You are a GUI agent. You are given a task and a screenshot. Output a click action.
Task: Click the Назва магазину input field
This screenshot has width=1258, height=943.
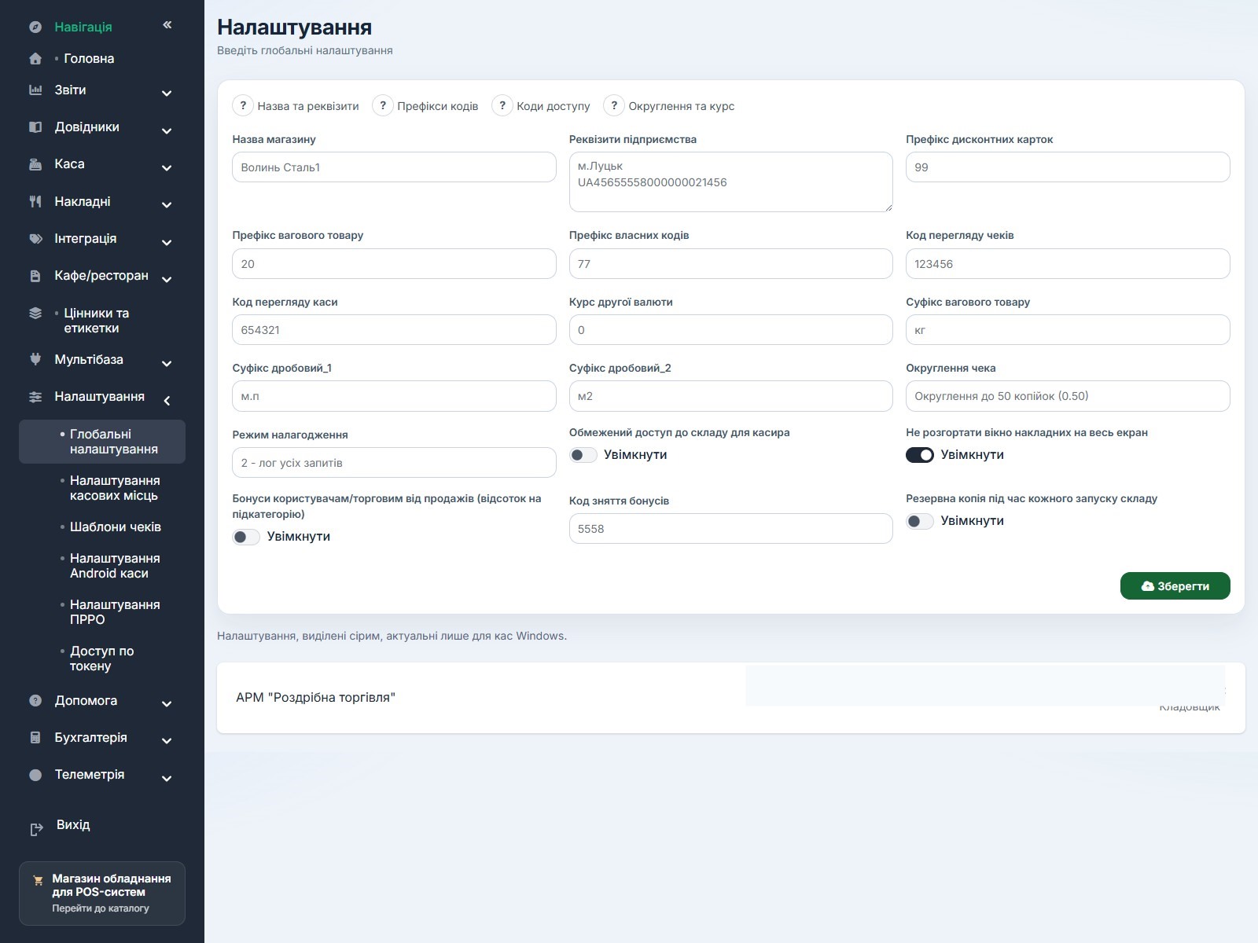(x=394, y=167)
